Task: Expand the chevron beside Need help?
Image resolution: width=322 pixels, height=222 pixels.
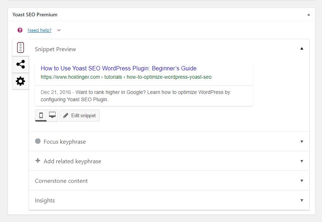Action: (x=59, y=30)
